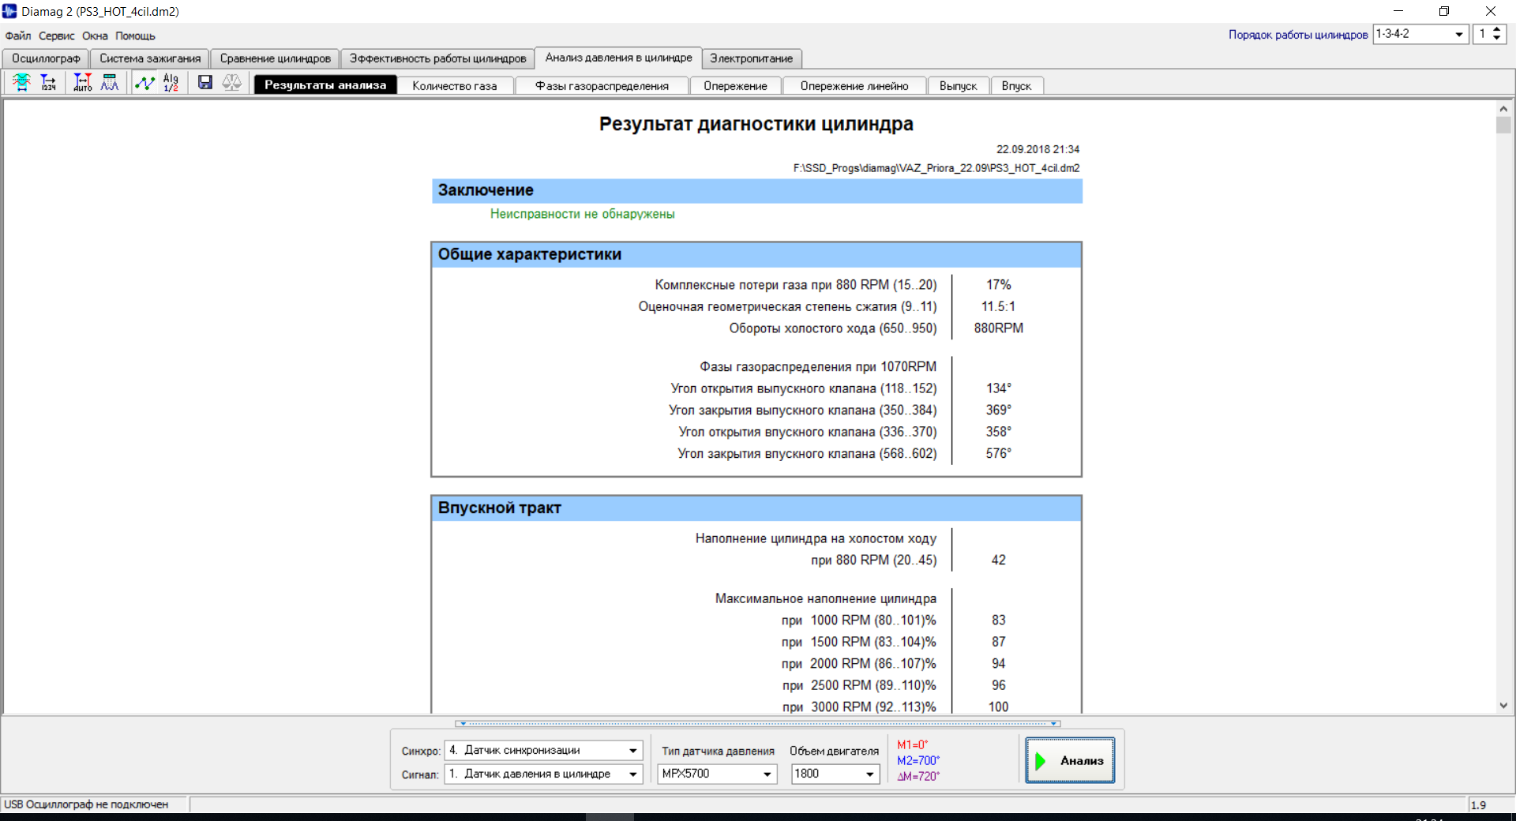Click the M1=0° marker readout
The width and height of the screenshot is (1516, 821).
[x=913, y=744]
